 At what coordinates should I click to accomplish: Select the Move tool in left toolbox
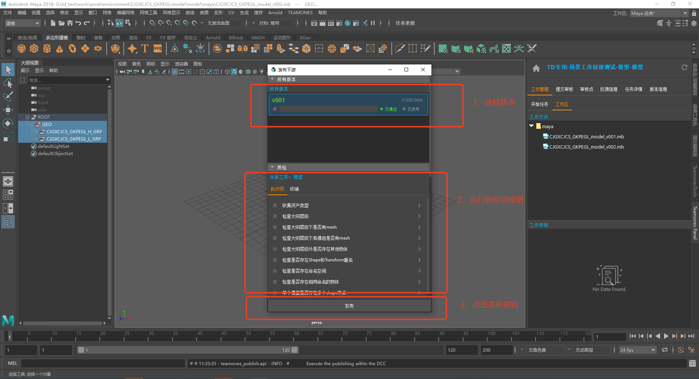(x=8, y=110)
